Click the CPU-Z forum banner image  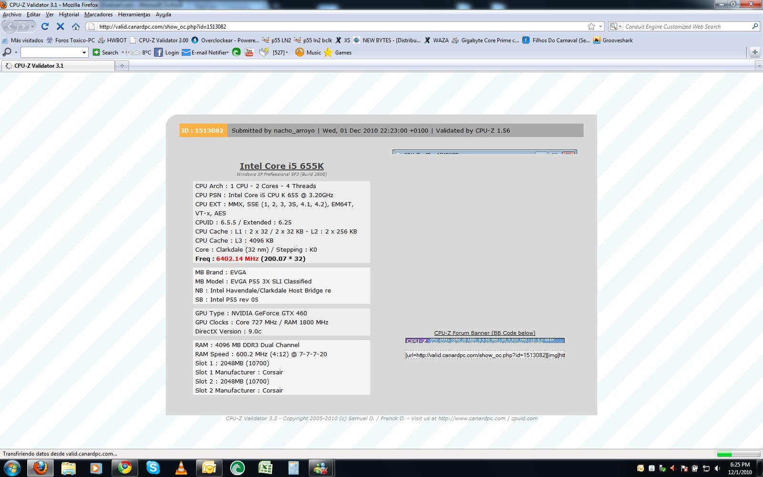[485, 341]
